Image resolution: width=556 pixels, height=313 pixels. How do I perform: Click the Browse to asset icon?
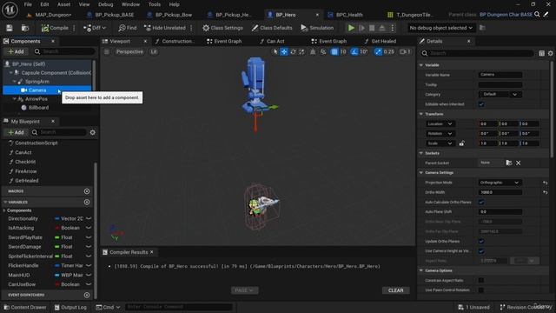click(x=25, y=28)
